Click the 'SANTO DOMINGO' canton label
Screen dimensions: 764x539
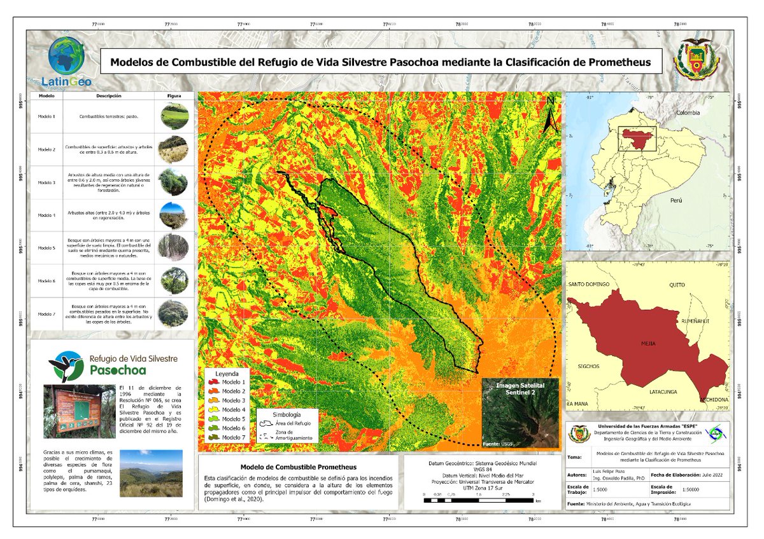click(590, 284)
